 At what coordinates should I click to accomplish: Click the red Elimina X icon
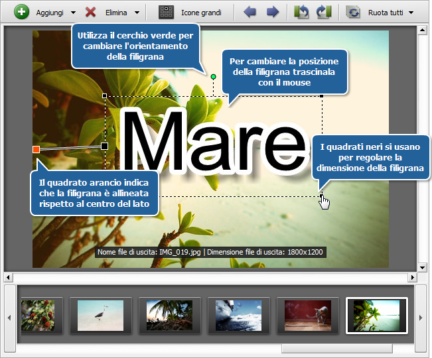91,12
